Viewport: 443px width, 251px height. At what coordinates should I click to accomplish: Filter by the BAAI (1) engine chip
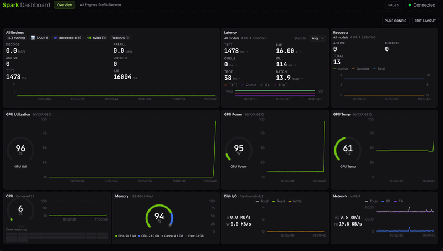point(39,38)
